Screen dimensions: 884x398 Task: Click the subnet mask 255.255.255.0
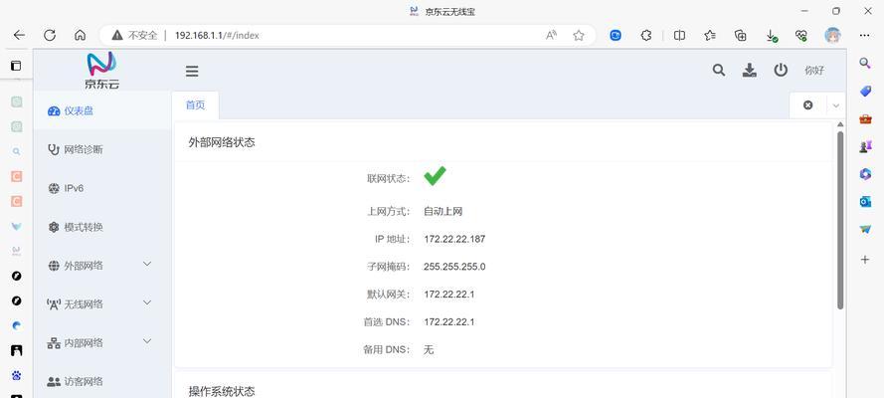point(454,267)
